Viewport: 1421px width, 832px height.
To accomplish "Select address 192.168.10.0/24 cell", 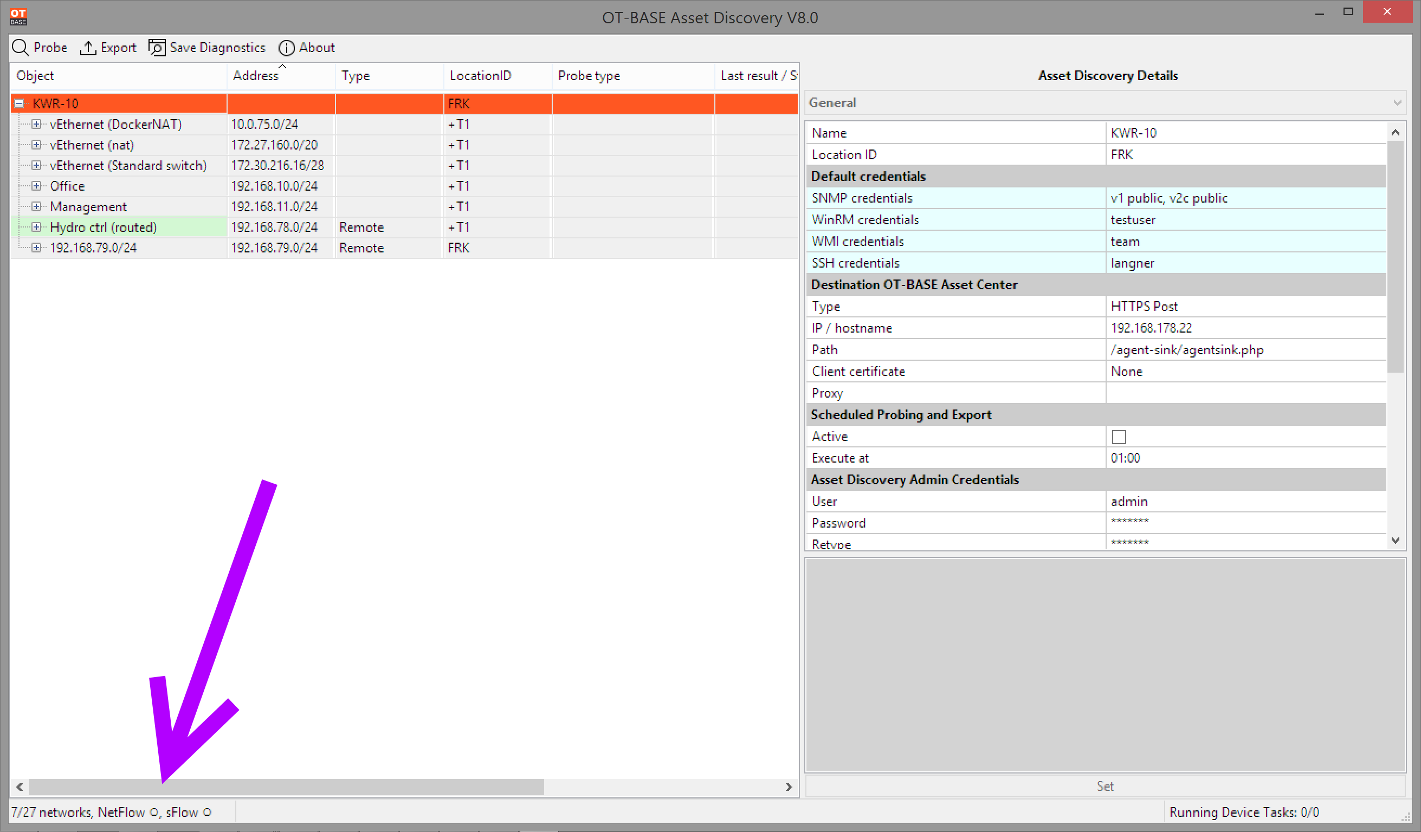I will [281, 186].
